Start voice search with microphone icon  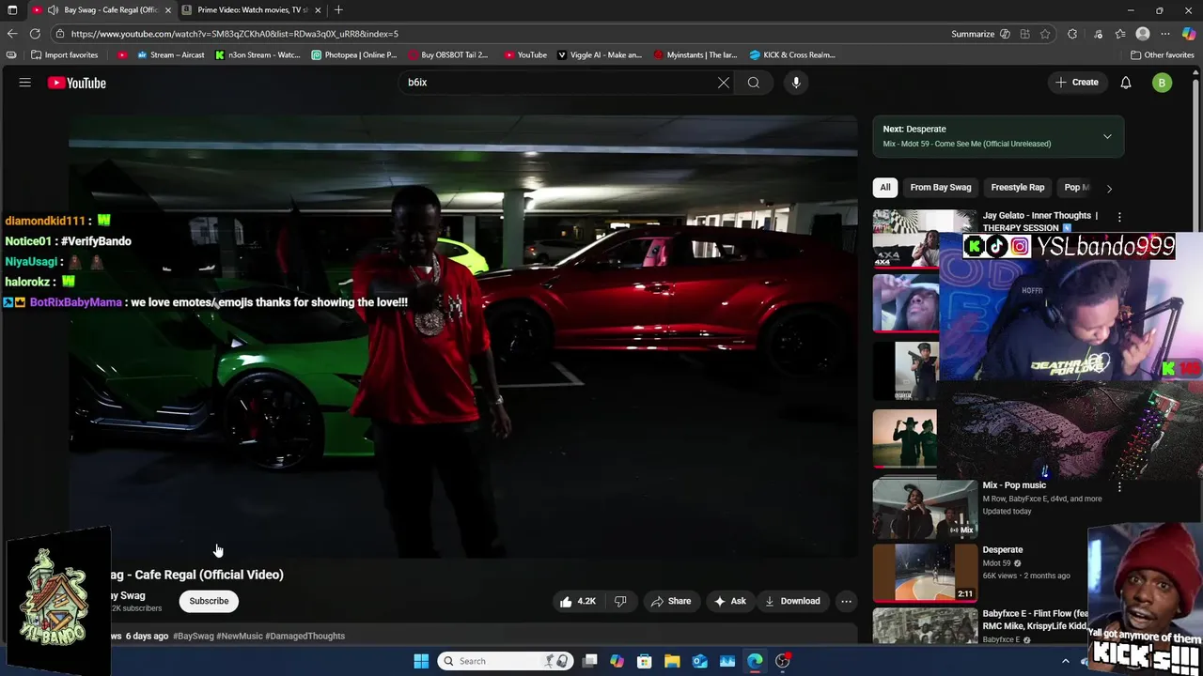(796, 83)
